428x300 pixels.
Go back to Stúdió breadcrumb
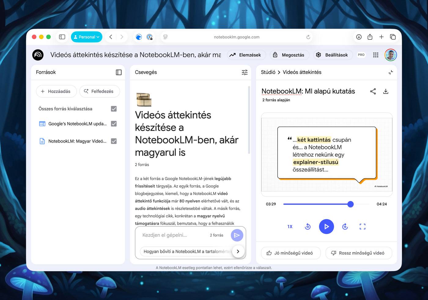pos(268,72)
